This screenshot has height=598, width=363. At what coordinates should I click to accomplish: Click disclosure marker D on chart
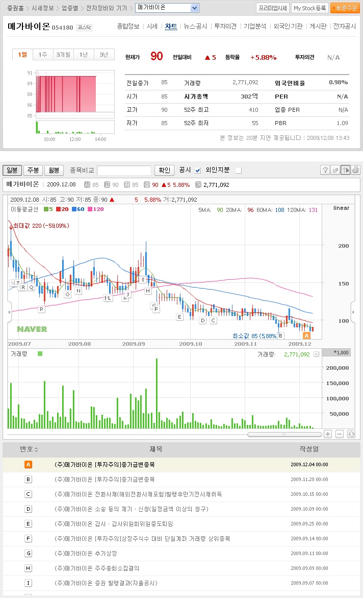pos(202,320)
